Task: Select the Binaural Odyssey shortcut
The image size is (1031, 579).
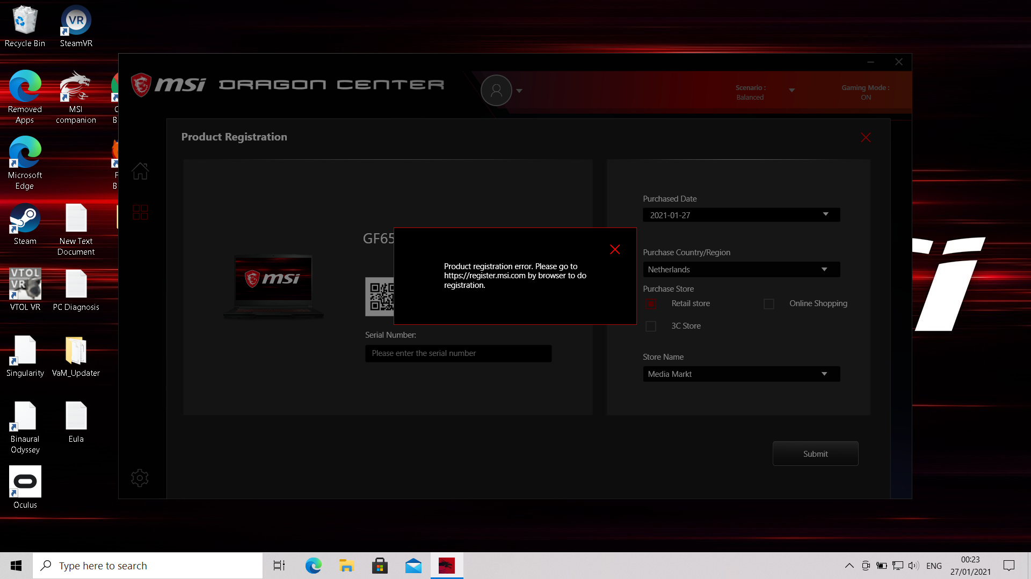Action: coord(25,428)
